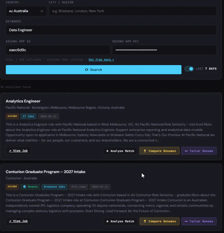Click the Remote tag with globe icon
Screen dimensions: 224x233
pyautogui.click(x=30, y=187)
